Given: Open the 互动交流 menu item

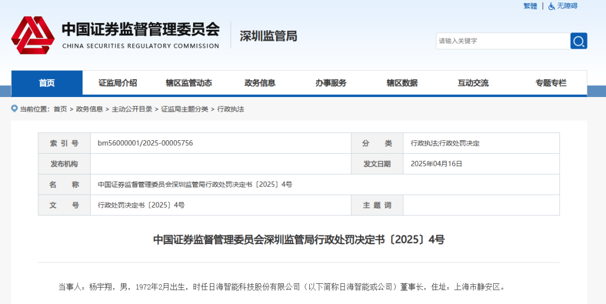Looking at the screenshot, I should pos(473,82).
